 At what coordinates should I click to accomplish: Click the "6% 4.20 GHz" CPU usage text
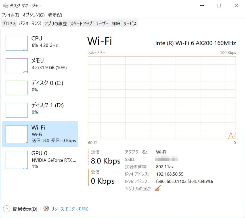click(45, 45)
